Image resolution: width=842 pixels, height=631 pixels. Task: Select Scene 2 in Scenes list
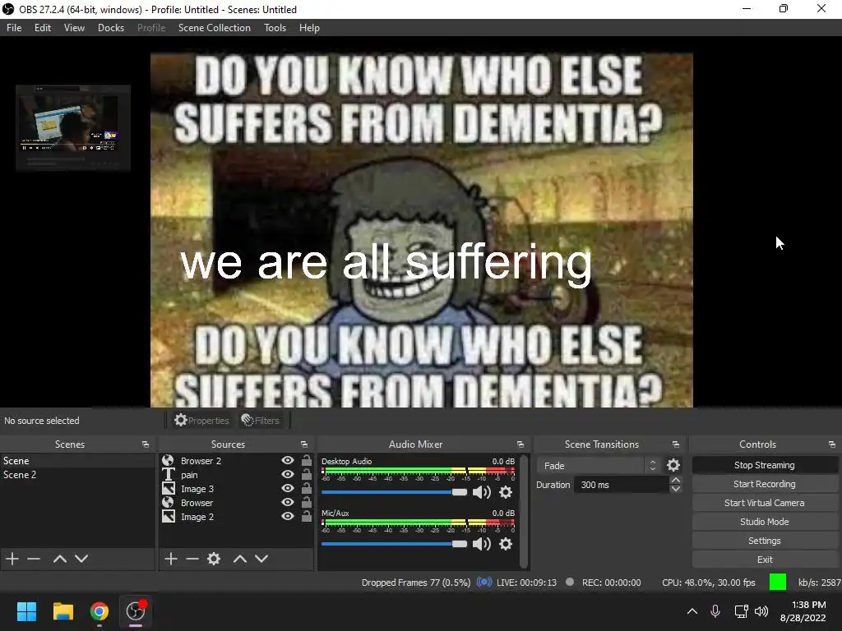click(77, 475)
